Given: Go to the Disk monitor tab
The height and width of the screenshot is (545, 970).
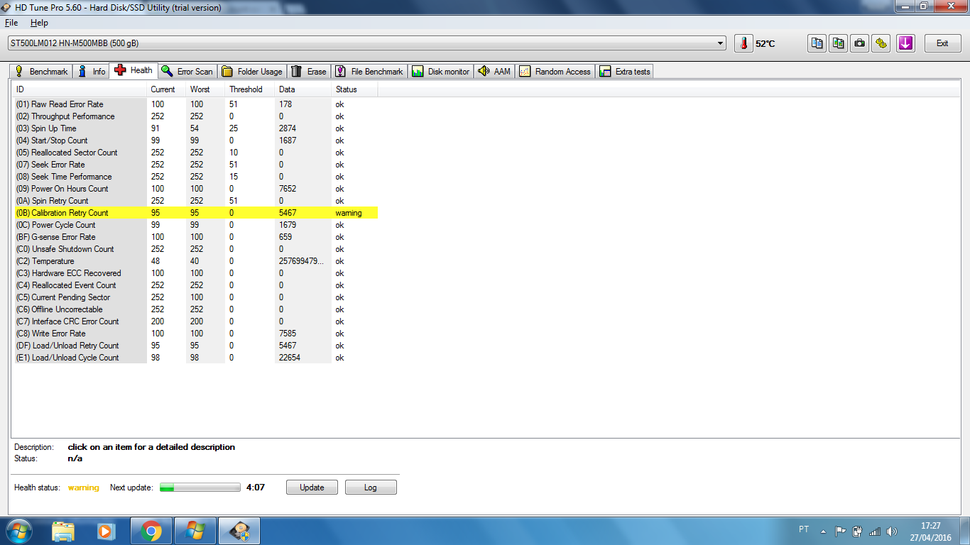Looking at the screenshot, I should click(x=441, y=71).
